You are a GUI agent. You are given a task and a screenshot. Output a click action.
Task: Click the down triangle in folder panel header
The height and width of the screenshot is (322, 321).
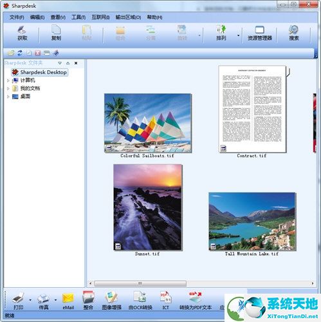60,63
